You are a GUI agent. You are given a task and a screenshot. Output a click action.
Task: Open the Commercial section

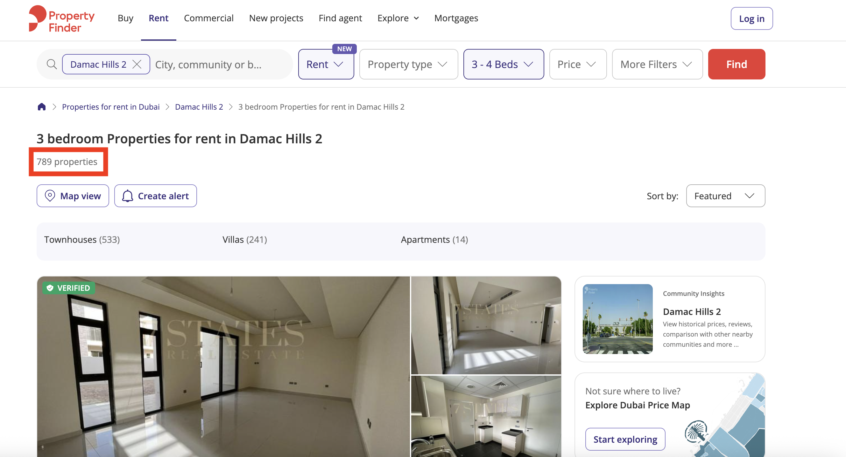pyautogui.click(x=208, y=18)
